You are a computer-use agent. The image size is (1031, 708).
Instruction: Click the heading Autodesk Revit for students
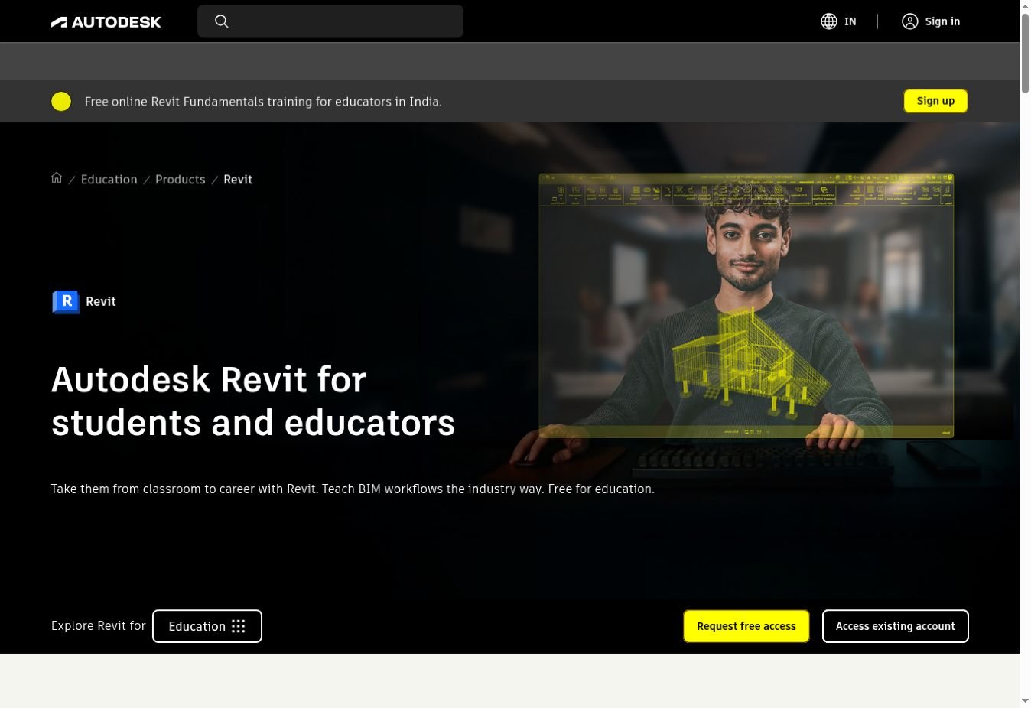(x=253, y=401)
